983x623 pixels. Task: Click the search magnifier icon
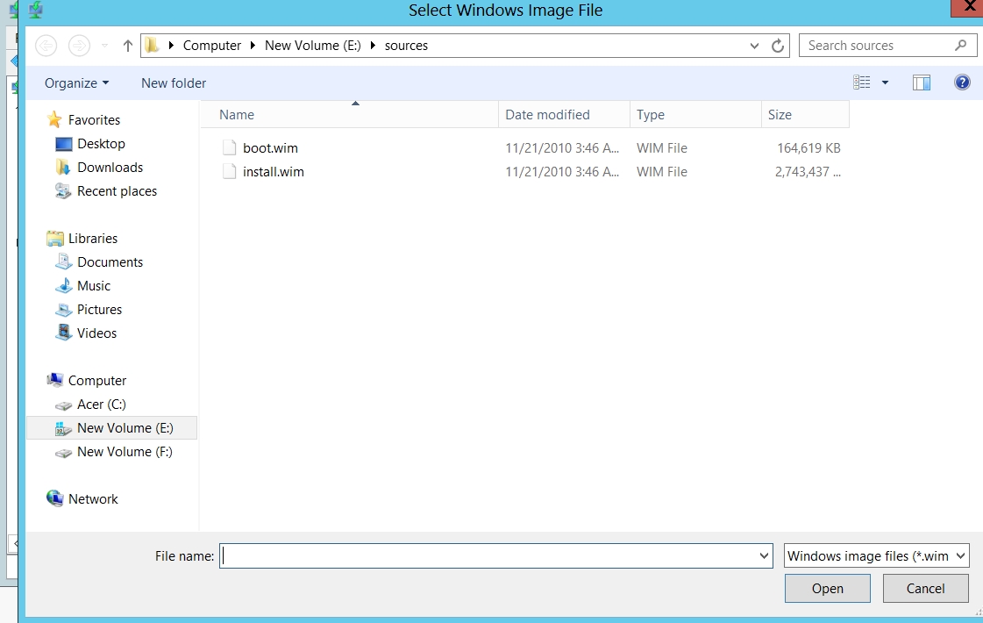coord(960,45)
